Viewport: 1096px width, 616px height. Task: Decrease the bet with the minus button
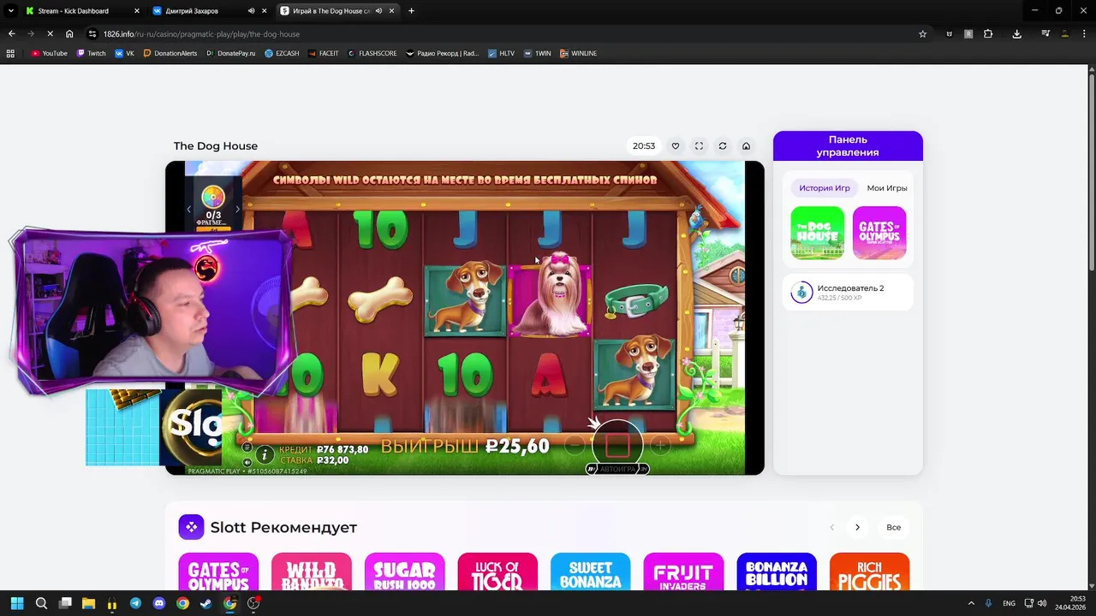point(575,446)
